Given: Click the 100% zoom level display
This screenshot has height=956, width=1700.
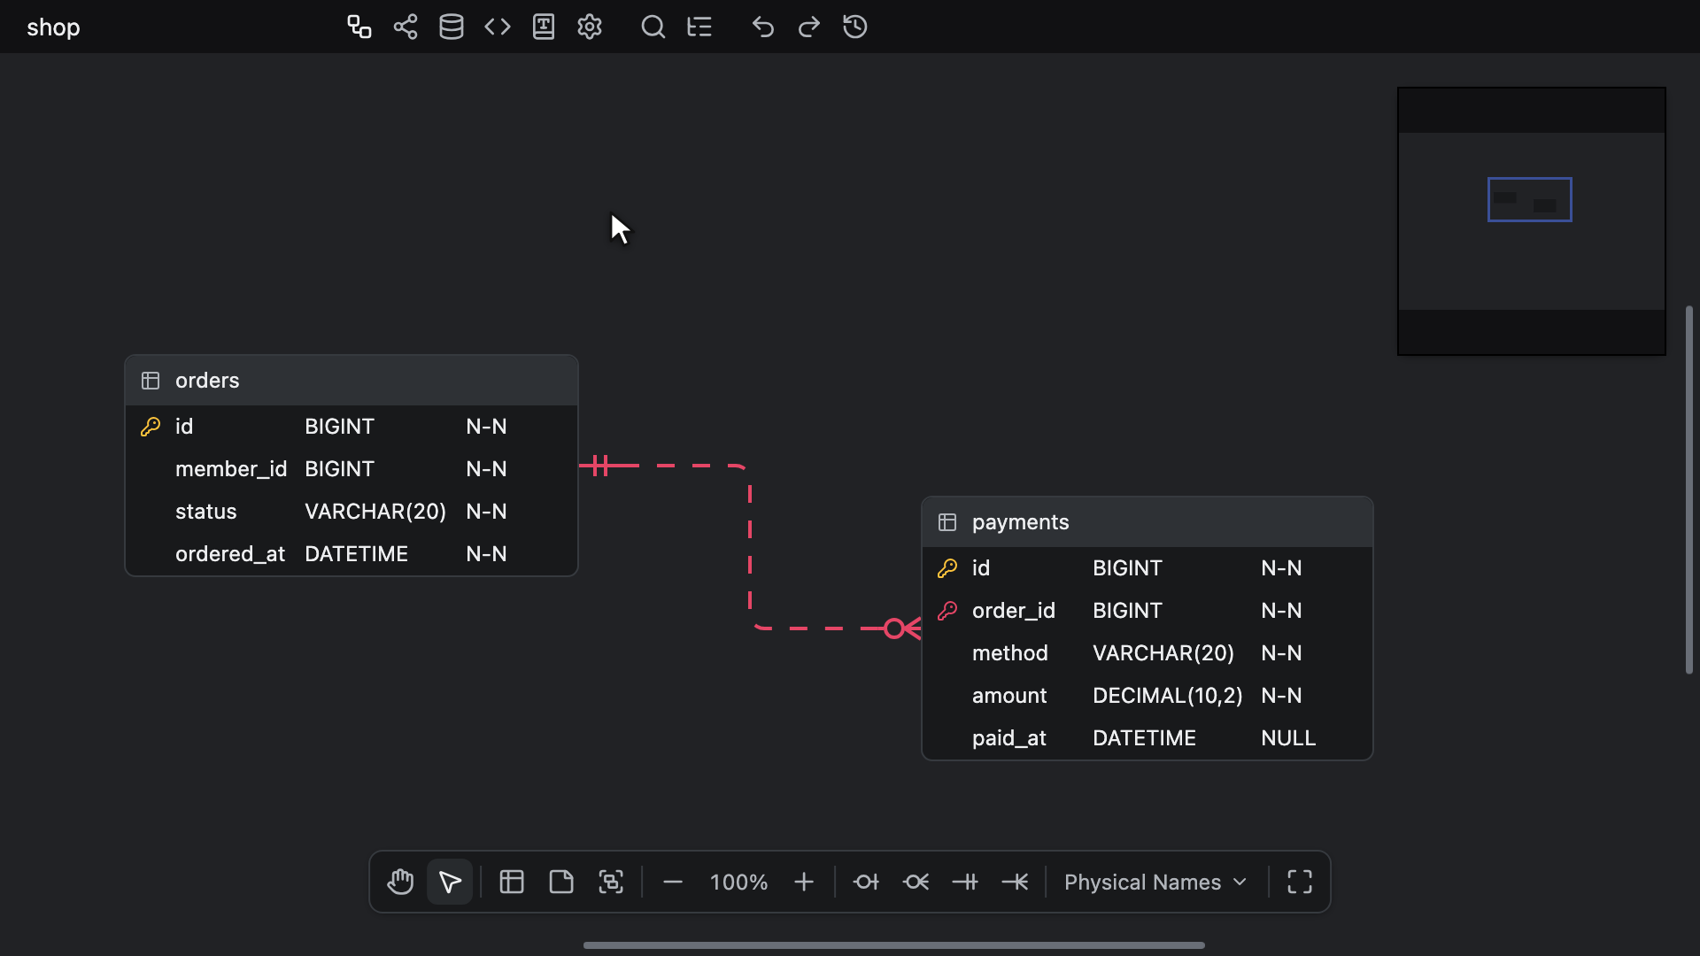Looking at the screenshot, I should click(x=738, y=882).
